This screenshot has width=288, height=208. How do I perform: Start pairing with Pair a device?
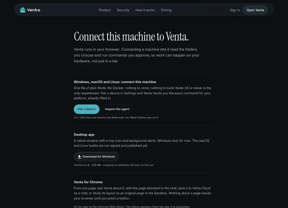[x=86, y=109]
